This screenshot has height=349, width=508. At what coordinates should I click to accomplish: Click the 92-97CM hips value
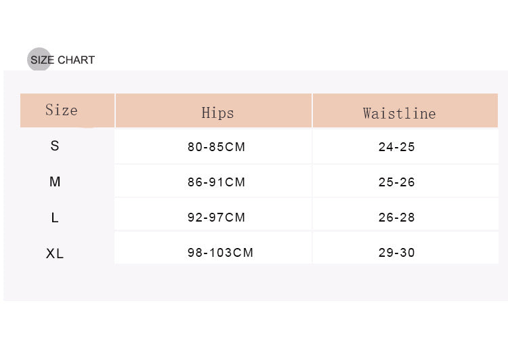(216, 218)
